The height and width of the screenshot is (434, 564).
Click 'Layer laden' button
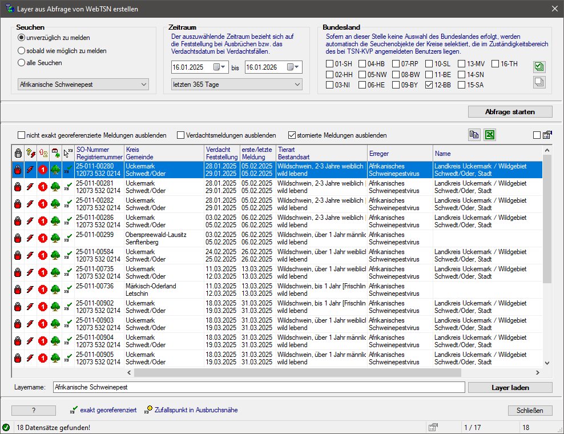tap(510, 388)
